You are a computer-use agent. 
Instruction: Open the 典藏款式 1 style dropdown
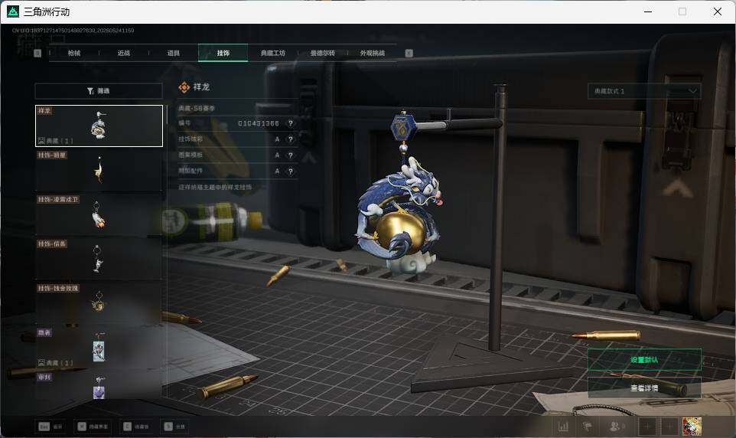point(644,91)
